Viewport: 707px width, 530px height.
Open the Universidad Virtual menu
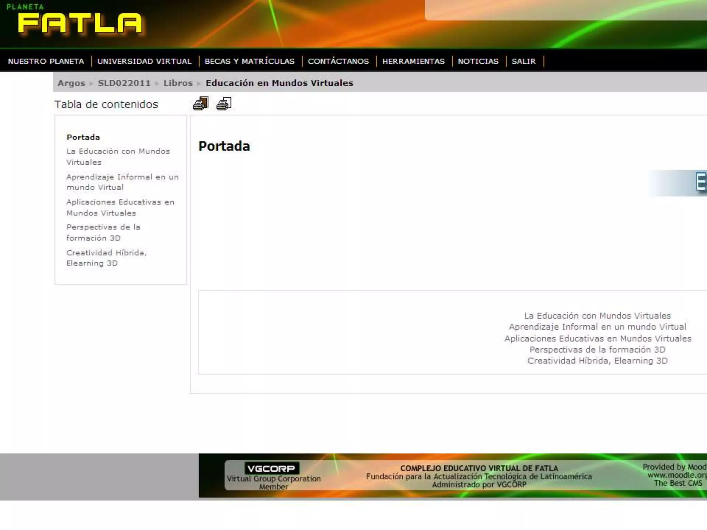point(144,61)
